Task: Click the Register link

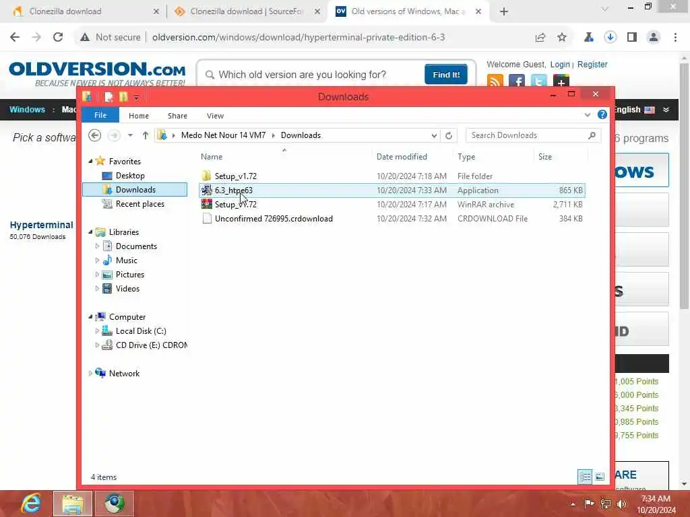Action: coord(592,64)
